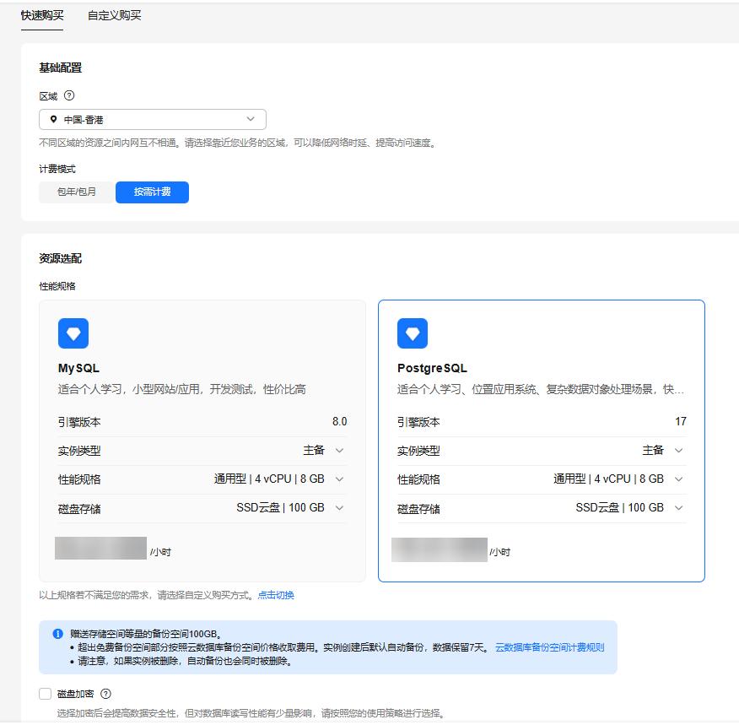Select the PostgreSQL card title
Viewport: 739px width, 725px height.
point(432,368)
